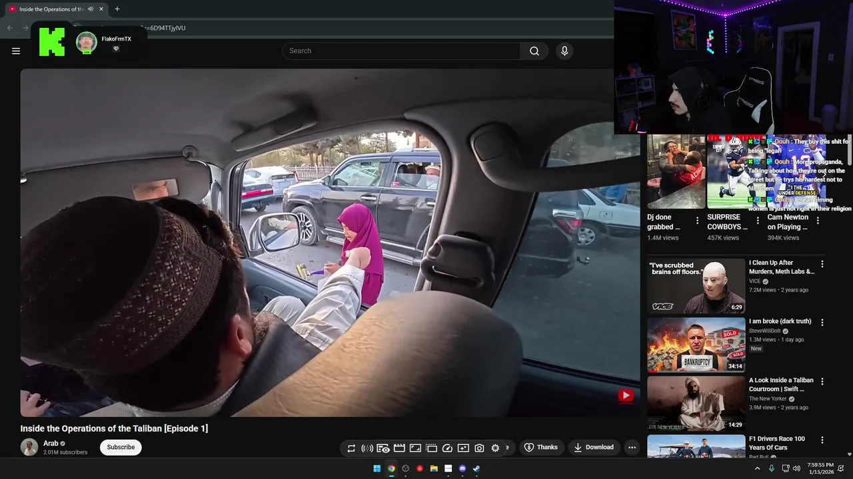853x479 pixels.
Task: Open I Clean Up After Murders thumbnail
Action: tap(696, 286)
